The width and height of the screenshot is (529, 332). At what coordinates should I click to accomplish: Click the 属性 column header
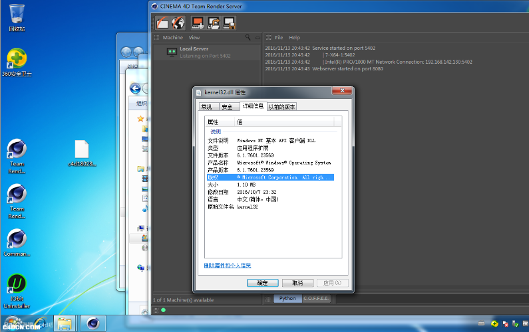click(x=220, y=122)
